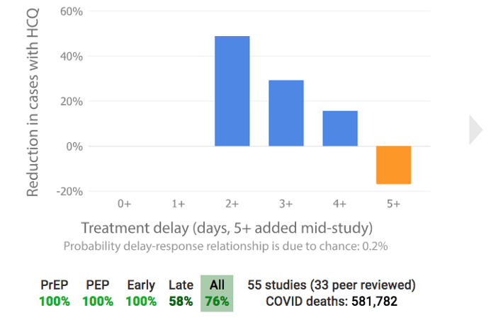Click the 2+ days blue bar

click(x=232, y=91)
